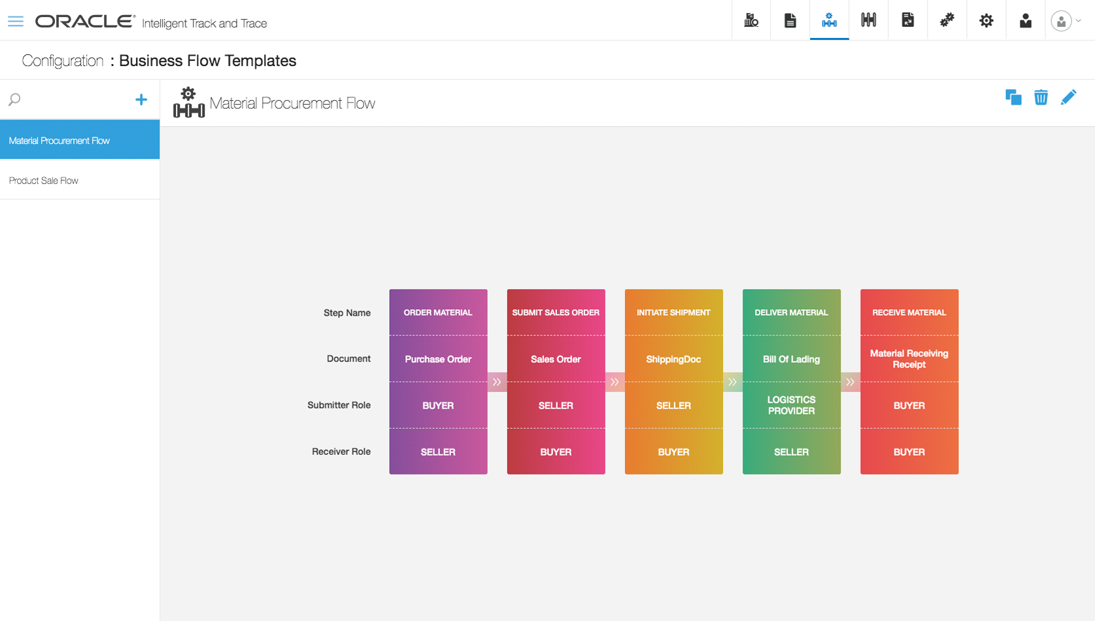Open the document page icon in header
Screen dimensions: 1095x621
coord(790,21)
